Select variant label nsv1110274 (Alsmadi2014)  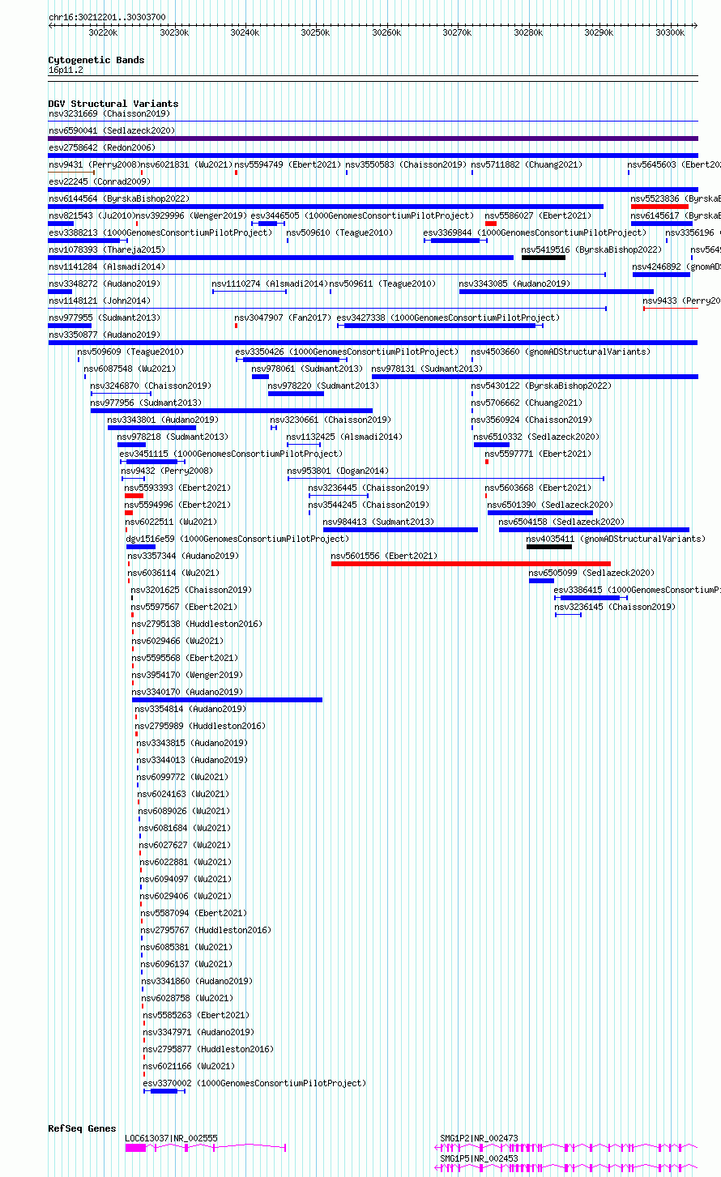coord(271,284)
